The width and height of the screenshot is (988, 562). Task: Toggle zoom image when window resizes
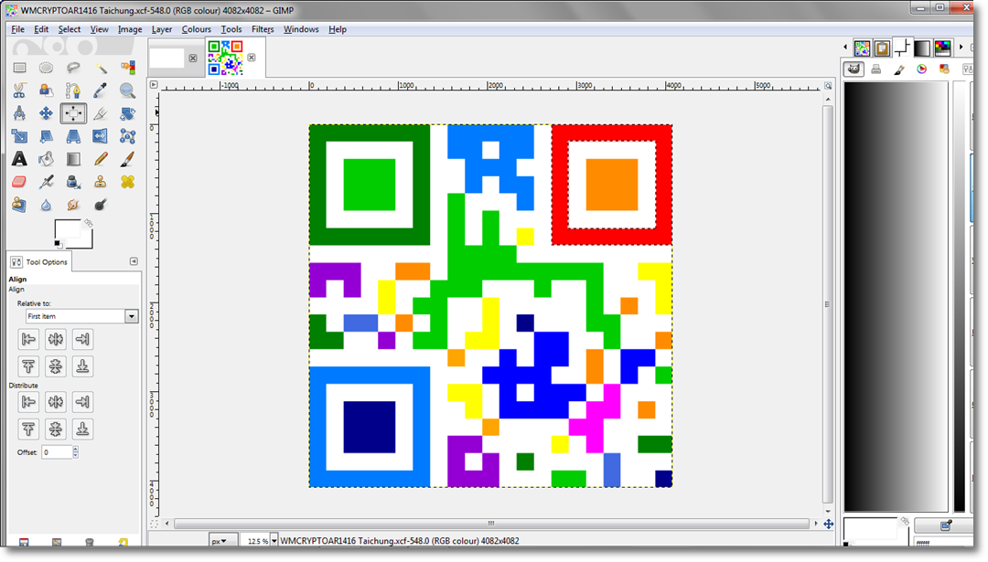point(828,85)
